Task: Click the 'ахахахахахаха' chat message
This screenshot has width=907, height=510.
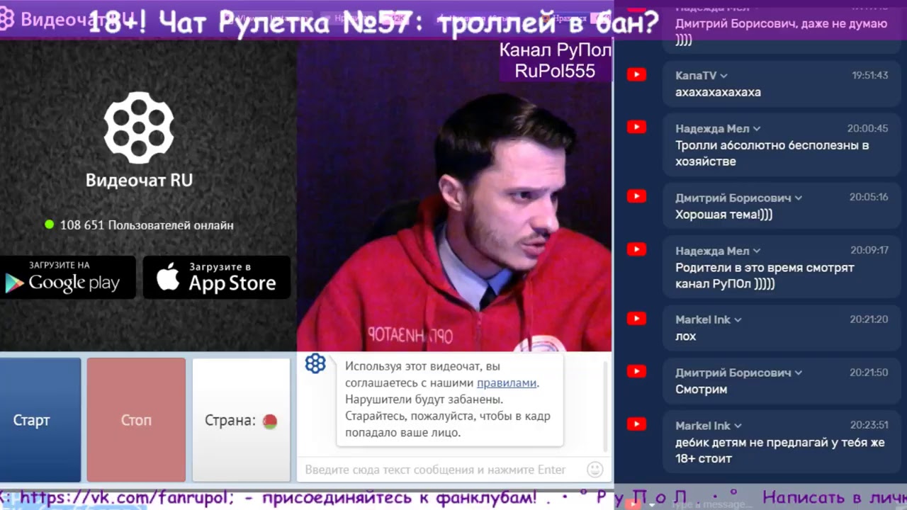Action: (718, 92)
